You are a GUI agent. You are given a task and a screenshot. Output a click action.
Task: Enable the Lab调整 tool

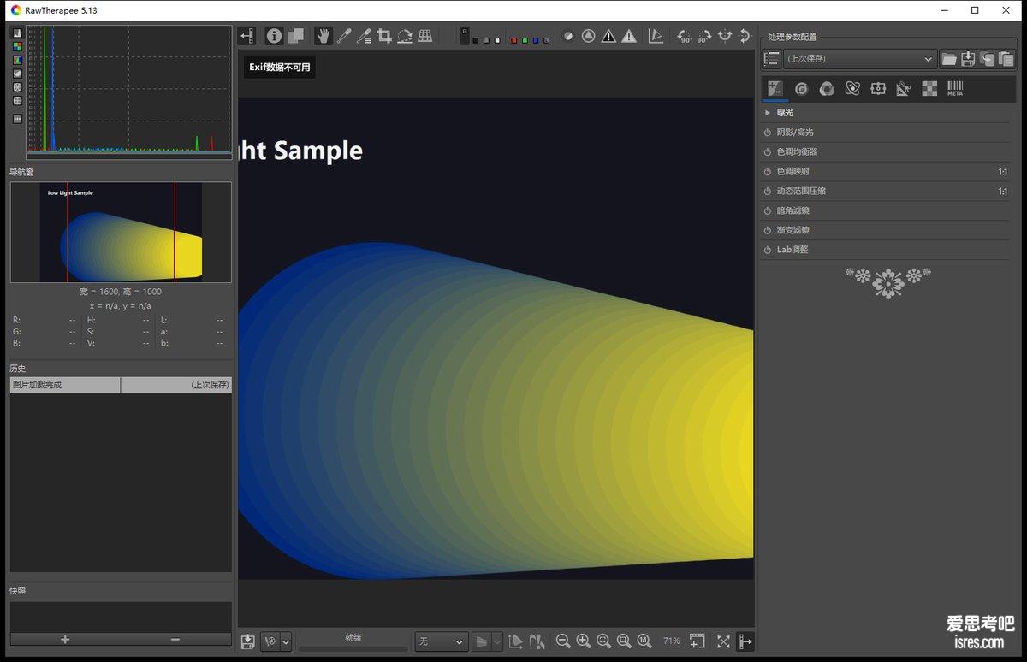tap(768, 250)
